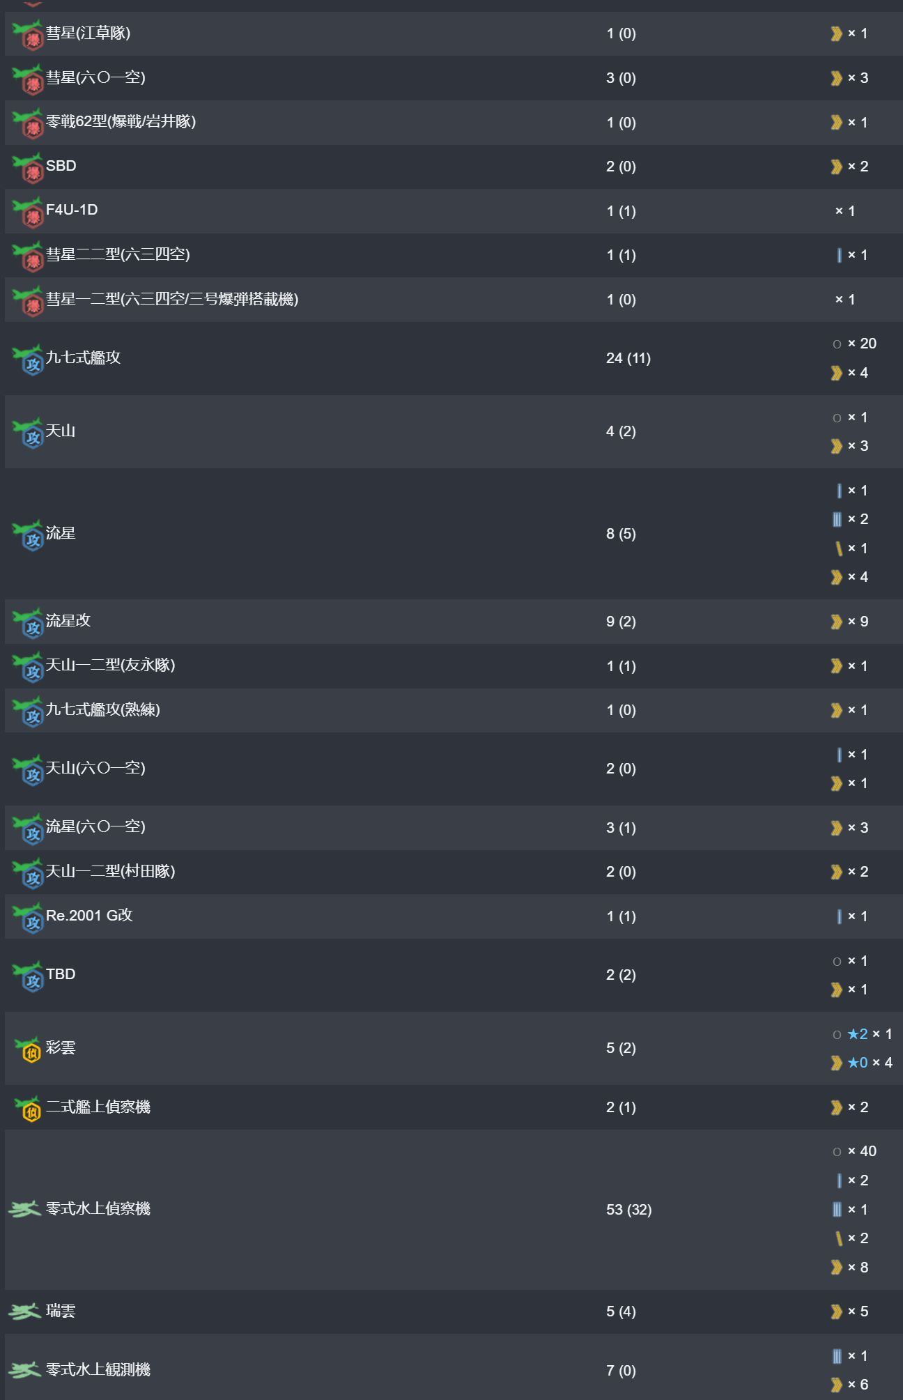The width and height of the screenshot is (903, 1400).
Task: Click the seaplane icon beside 零式水上偵察機
Action: coord(24,1210)
